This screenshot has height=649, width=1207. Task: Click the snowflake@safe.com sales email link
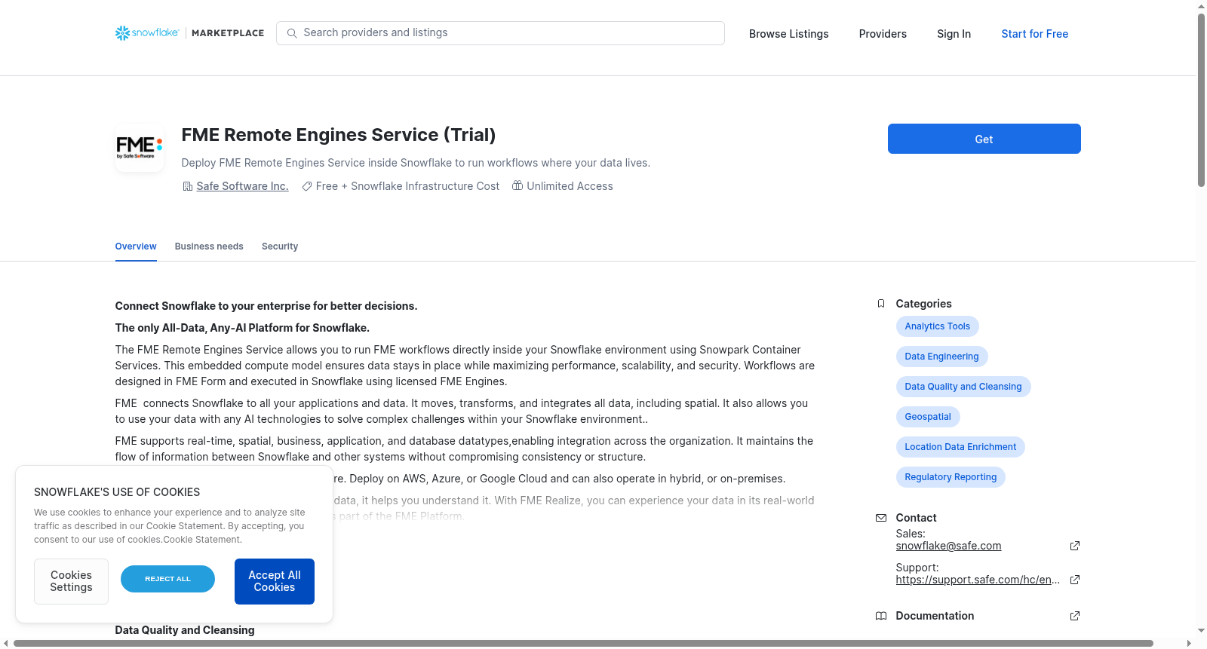(x=948, y=546)
